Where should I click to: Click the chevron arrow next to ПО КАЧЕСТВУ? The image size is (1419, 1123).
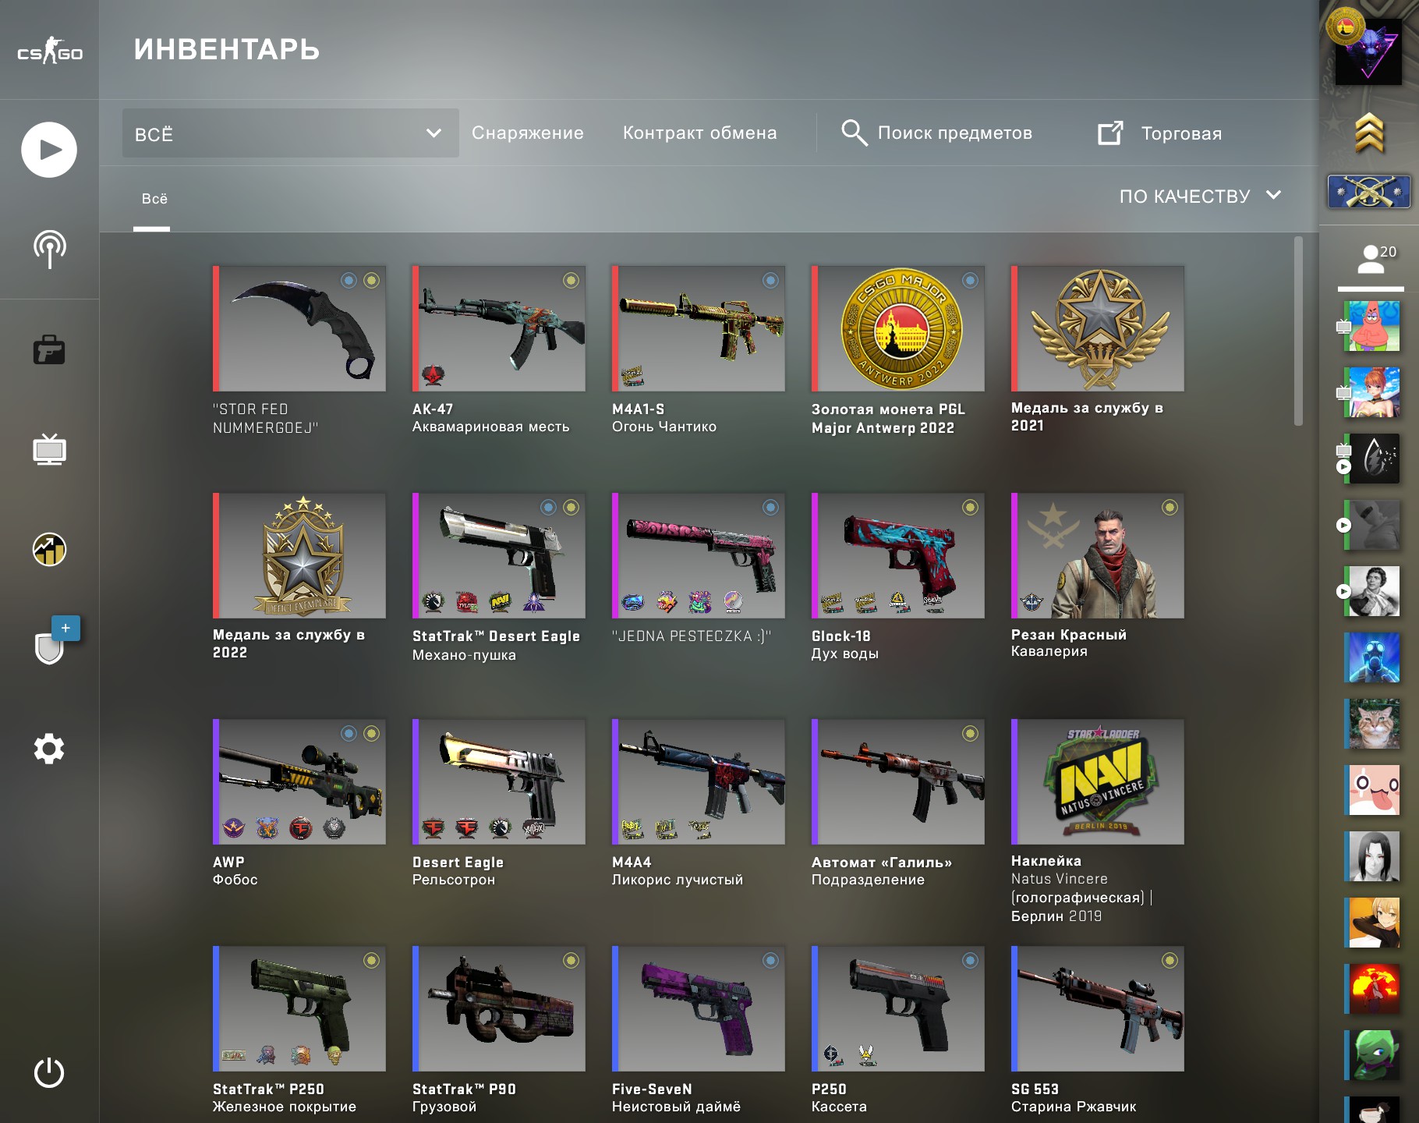tap(1273, 195)
